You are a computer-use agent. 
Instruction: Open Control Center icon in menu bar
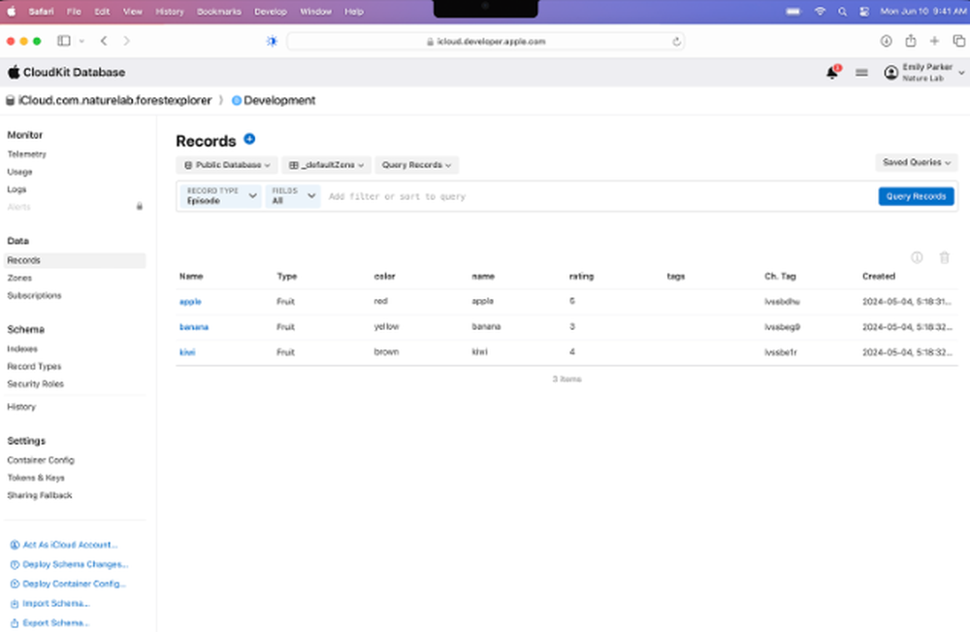pyautogui.click(x=864, y=11)
